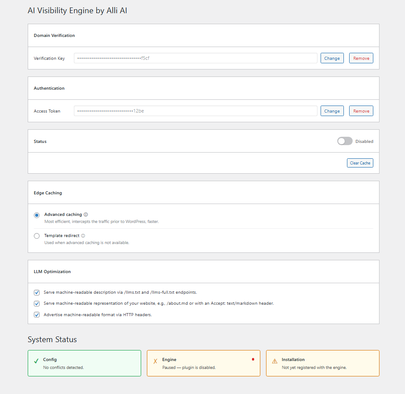Click the Clear Cache button
The image size is (405, 394).
click(x=360, y=163)
